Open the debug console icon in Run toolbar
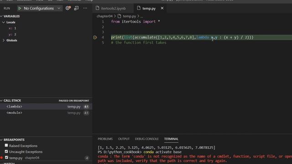 [76, 8]
